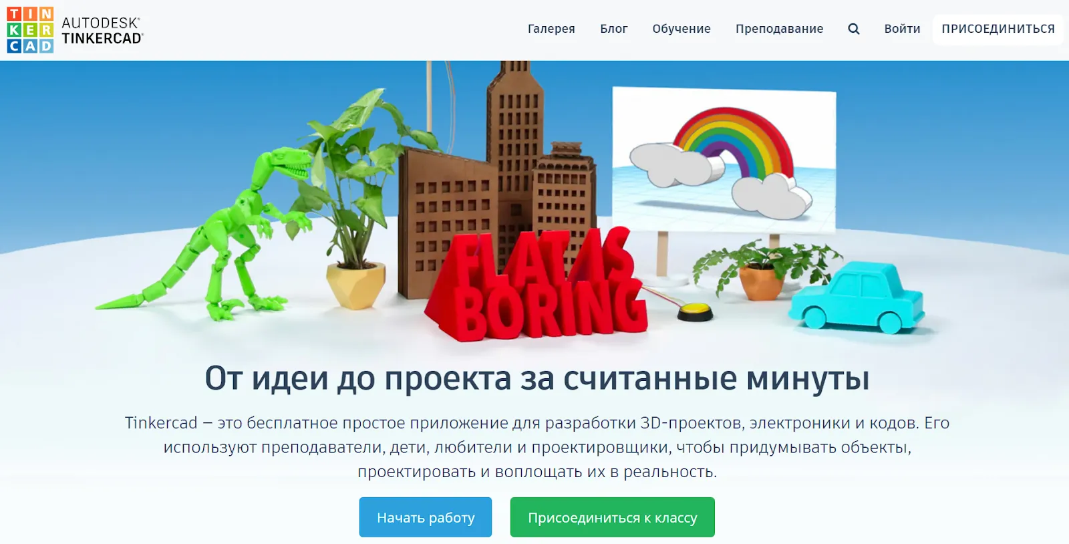This screenshot has width=1069, height=544.
Task: Click the rainbow and clouds design board
Action: [x=724, y=160]
